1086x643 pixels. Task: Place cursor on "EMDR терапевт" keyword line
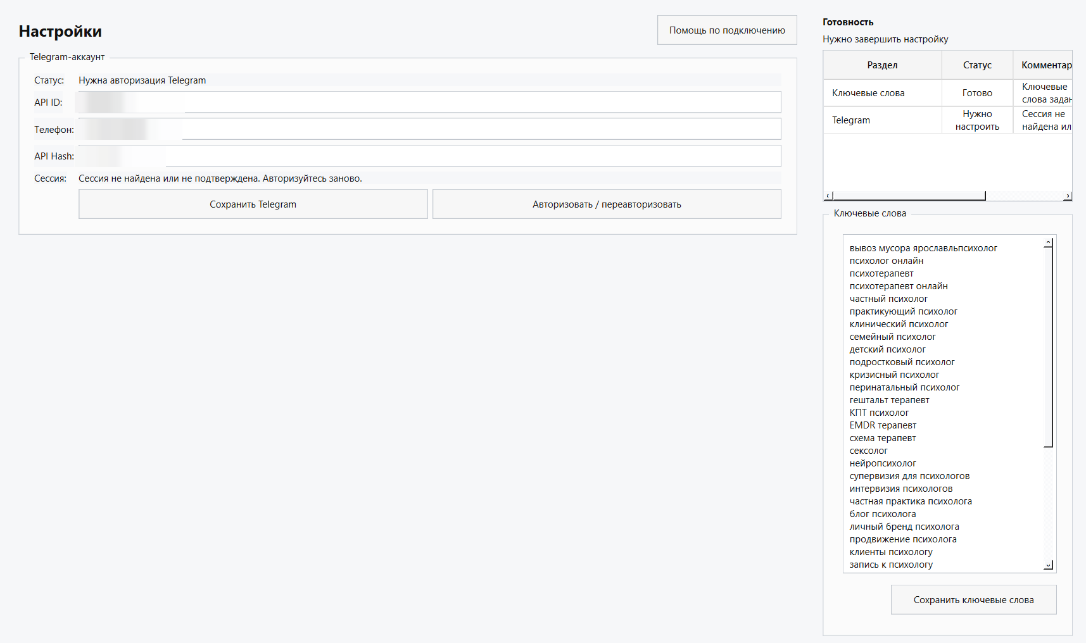pos(883,425)
